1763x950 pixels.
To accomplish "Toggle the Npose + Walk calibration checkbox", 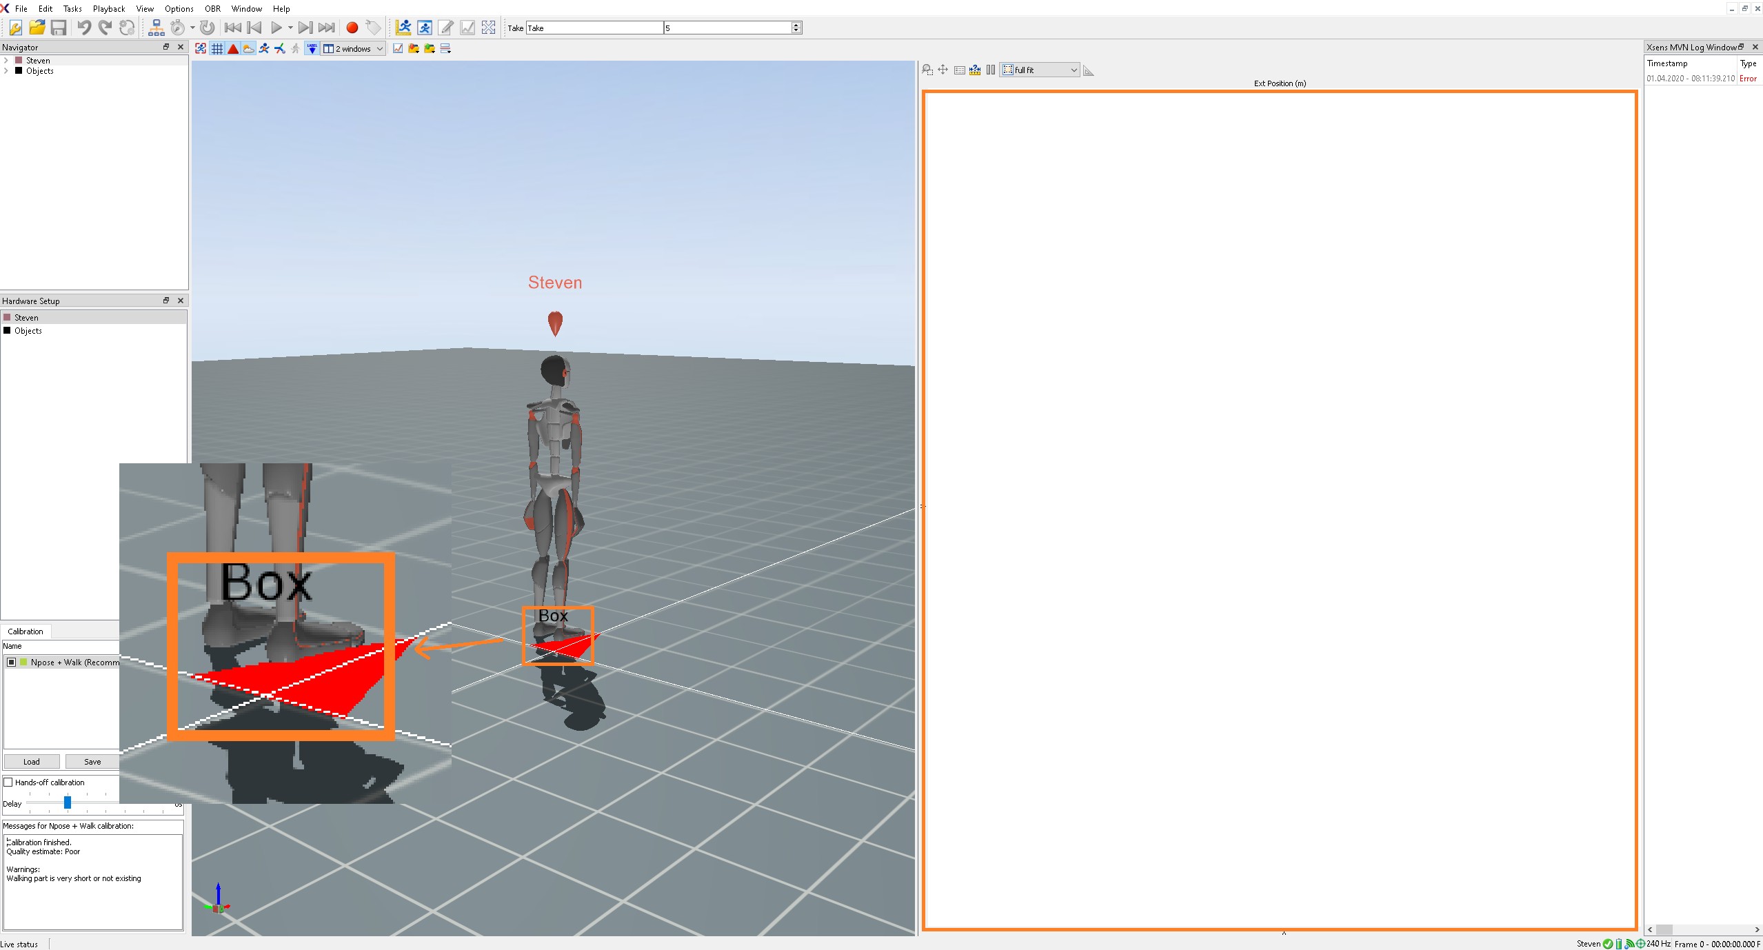I will point(12,663).
